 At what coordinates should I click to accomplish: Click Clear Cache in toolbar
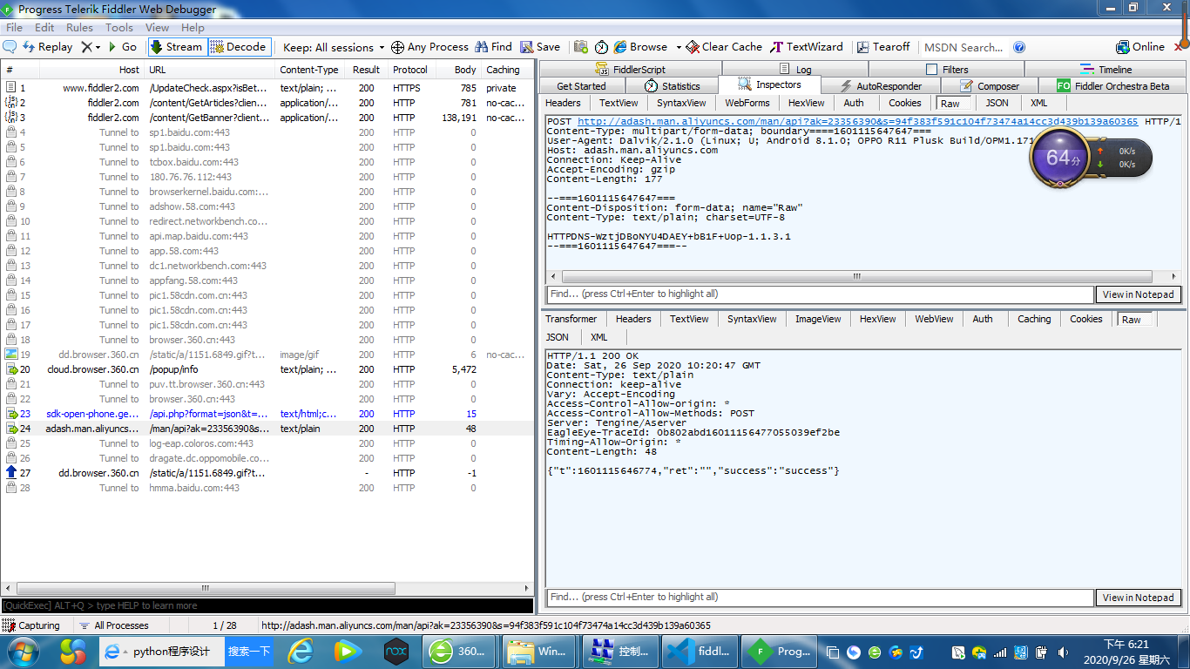tap(724, 47)
